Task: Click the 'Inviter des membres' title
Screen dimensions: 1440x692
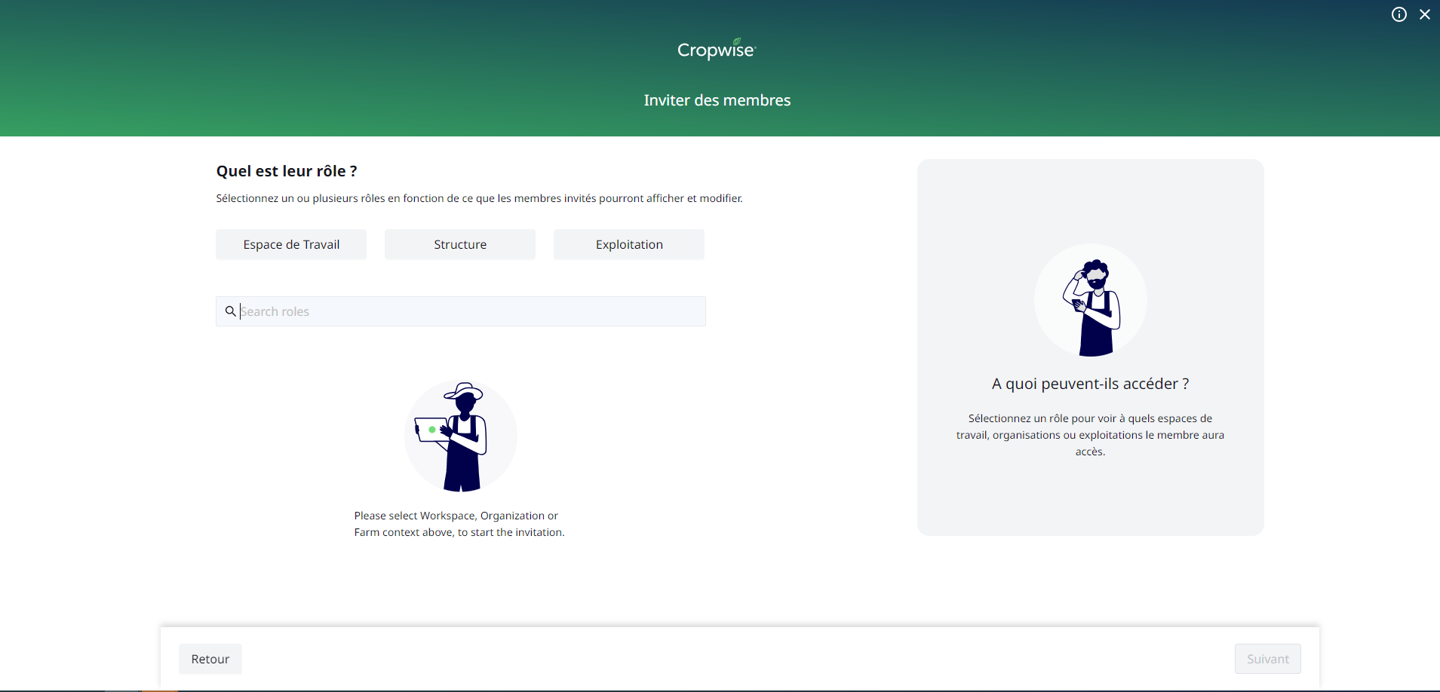Action: pos(717,100)
